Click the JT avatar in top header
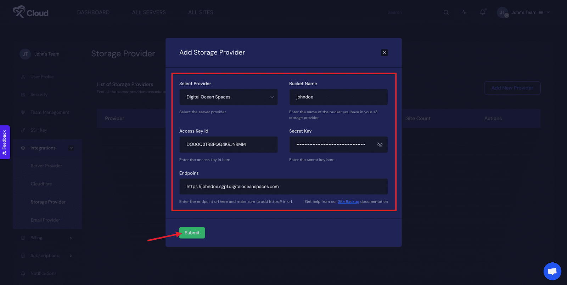567x285 pixels. pos(503,12)
